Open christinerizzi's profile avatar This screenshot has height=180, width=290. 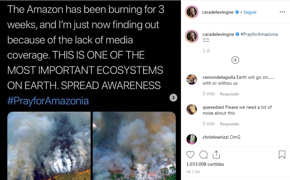coord(192,139)
